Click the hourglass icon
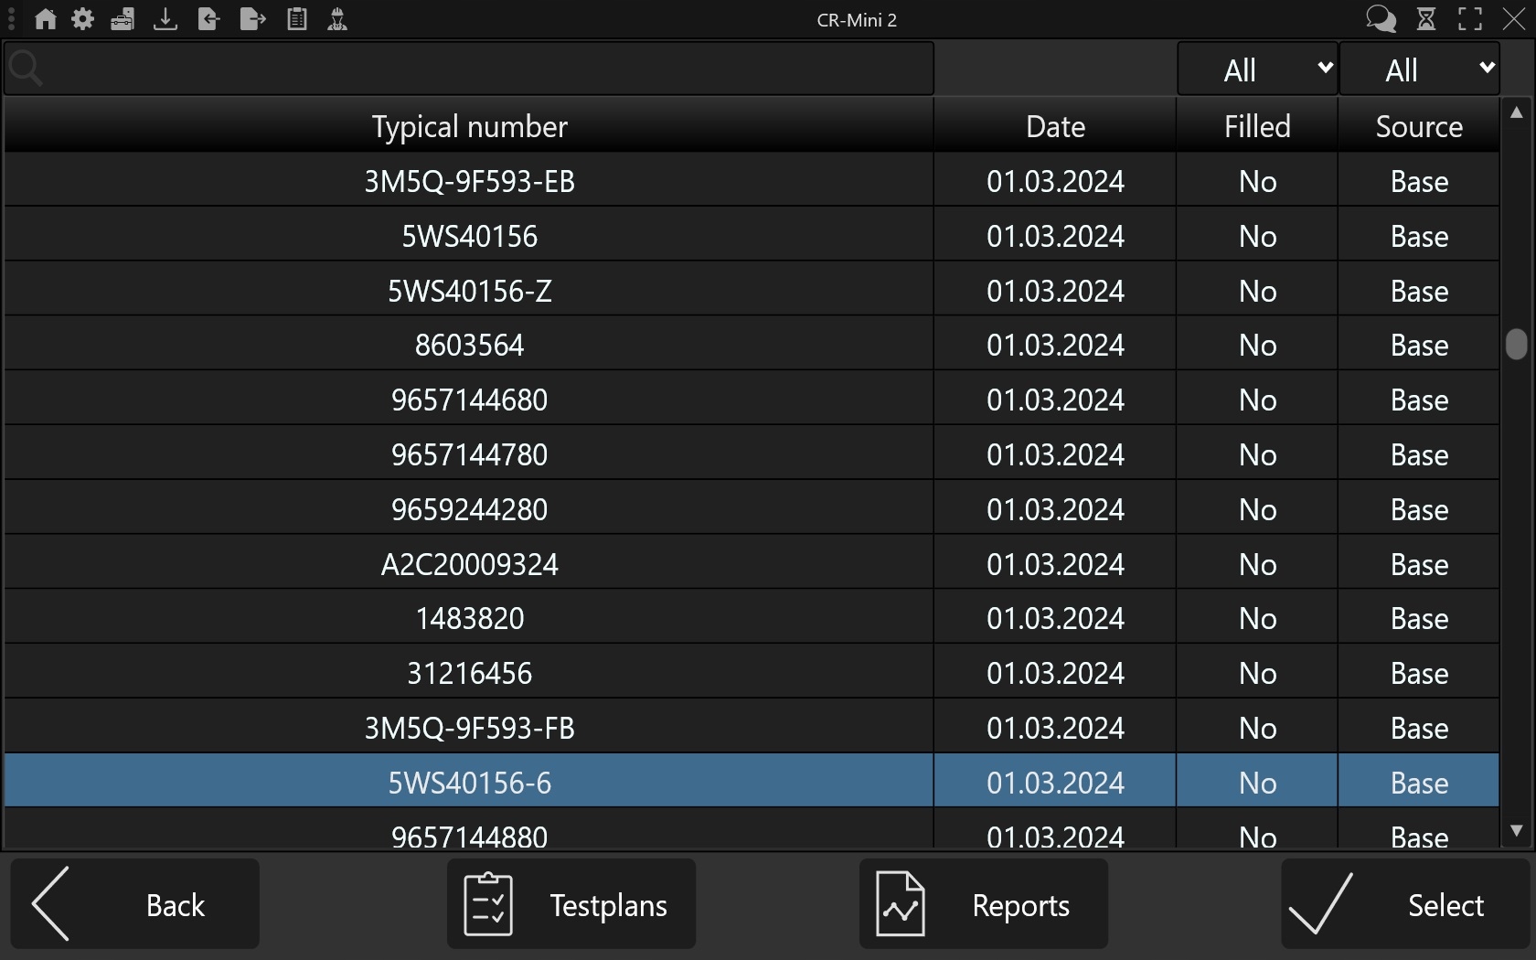This screenshot has width=1536, height=960. (x=1426, y=19)
